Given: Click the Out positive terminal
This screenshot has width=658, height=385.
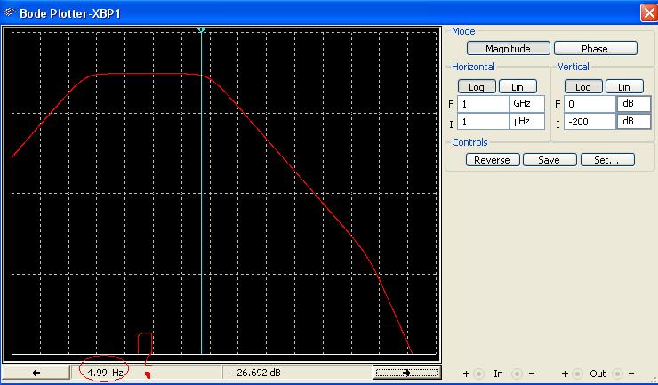Looking at the screenshot, I should click(577, 373).
